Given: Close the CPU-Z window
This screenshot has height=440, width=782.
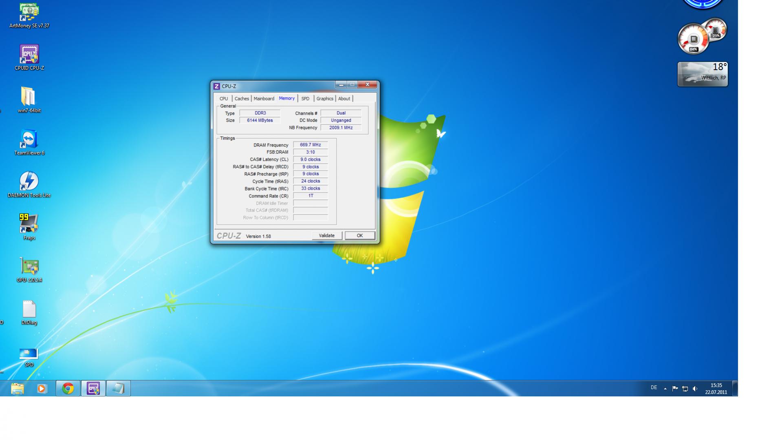Looking at the screenshot, I should (x=367, y=85).
